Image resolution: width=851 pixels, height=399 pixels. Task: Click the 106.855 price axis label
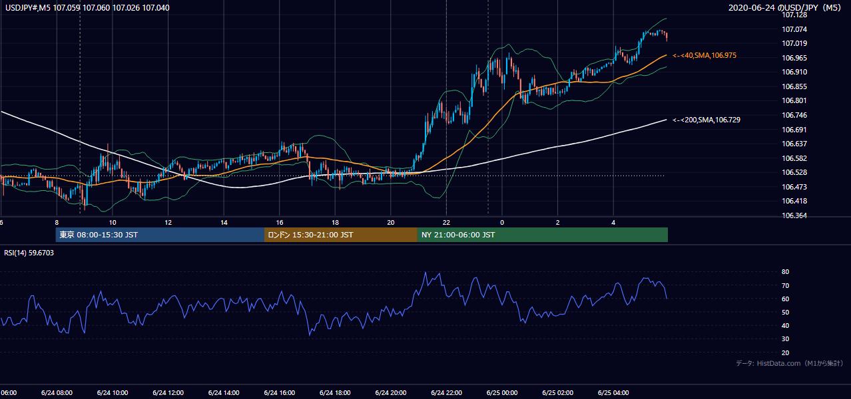[795, 86]
